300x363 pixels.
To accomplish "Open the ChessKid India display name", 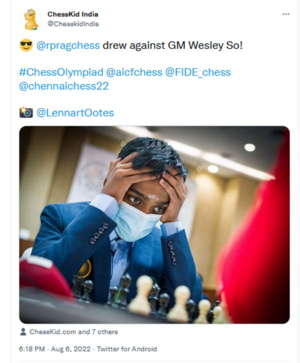I will point(73,14).
